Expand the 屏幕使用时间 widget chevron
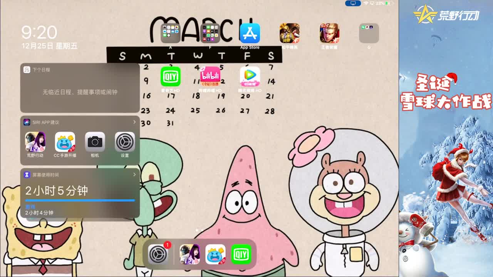 [x=134, y=174]
